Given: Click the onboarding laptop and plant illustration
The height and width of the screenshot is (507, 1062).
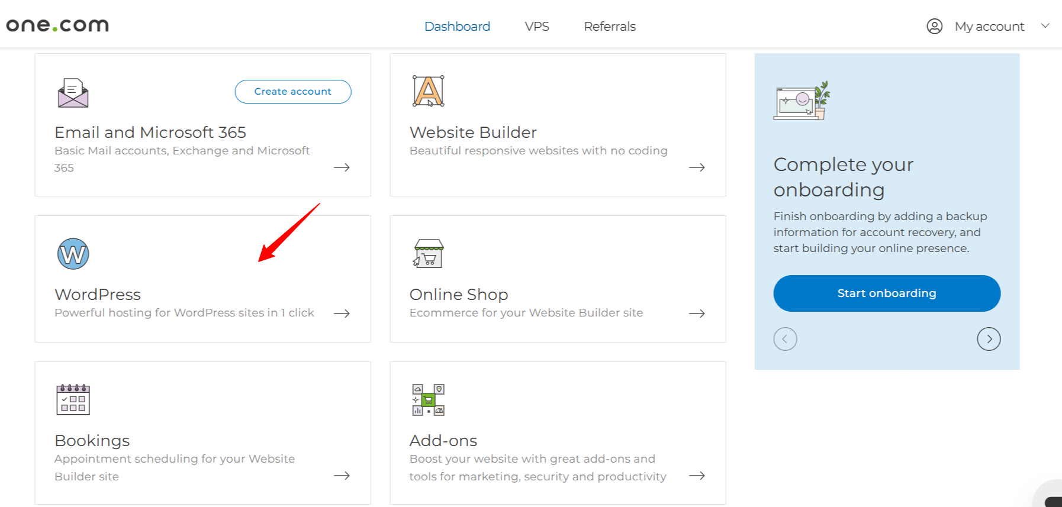Looking at the screenshot, I should 802,101.
